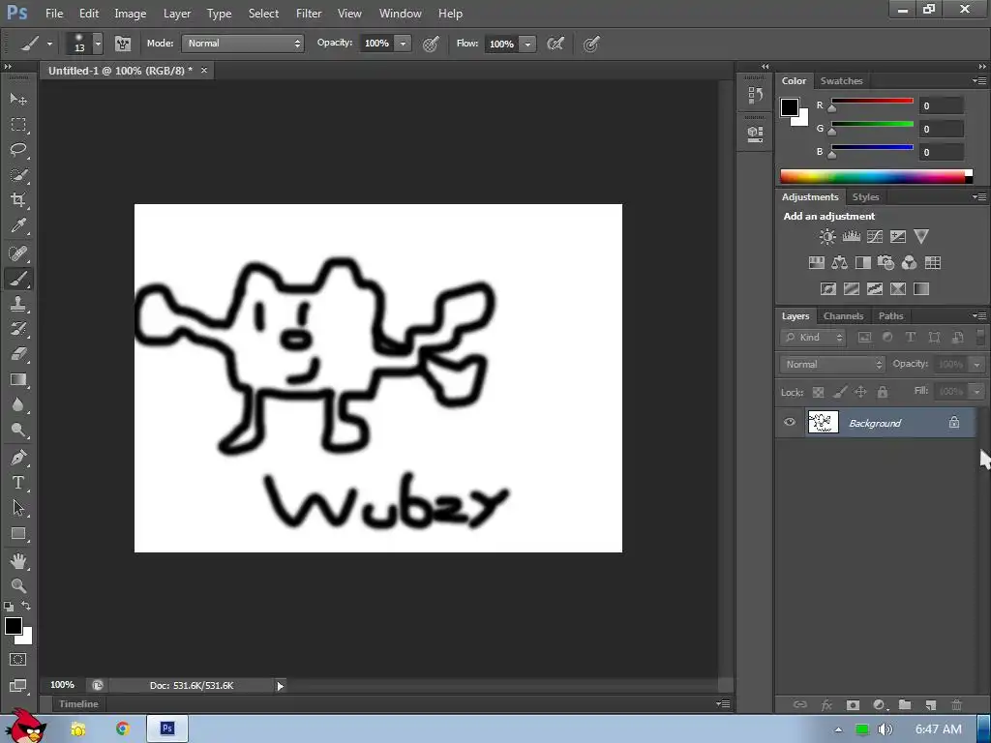The width and height of the screenshot is (991, 743).
Task: Toggle lock transparent pixels
Action: pos(818,393)
